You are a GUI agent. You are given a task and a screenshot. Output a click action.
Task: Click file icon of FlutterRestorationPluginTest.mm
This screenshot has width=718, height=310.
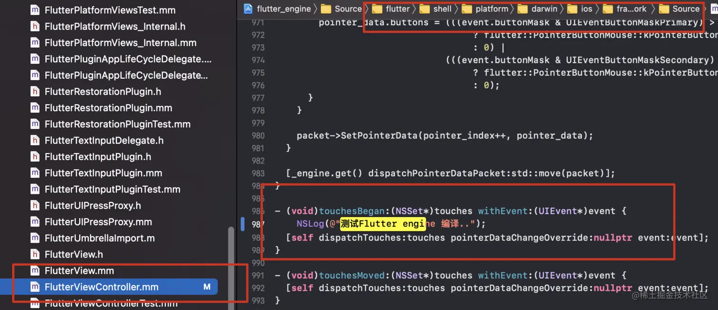(x=35, y=124)
